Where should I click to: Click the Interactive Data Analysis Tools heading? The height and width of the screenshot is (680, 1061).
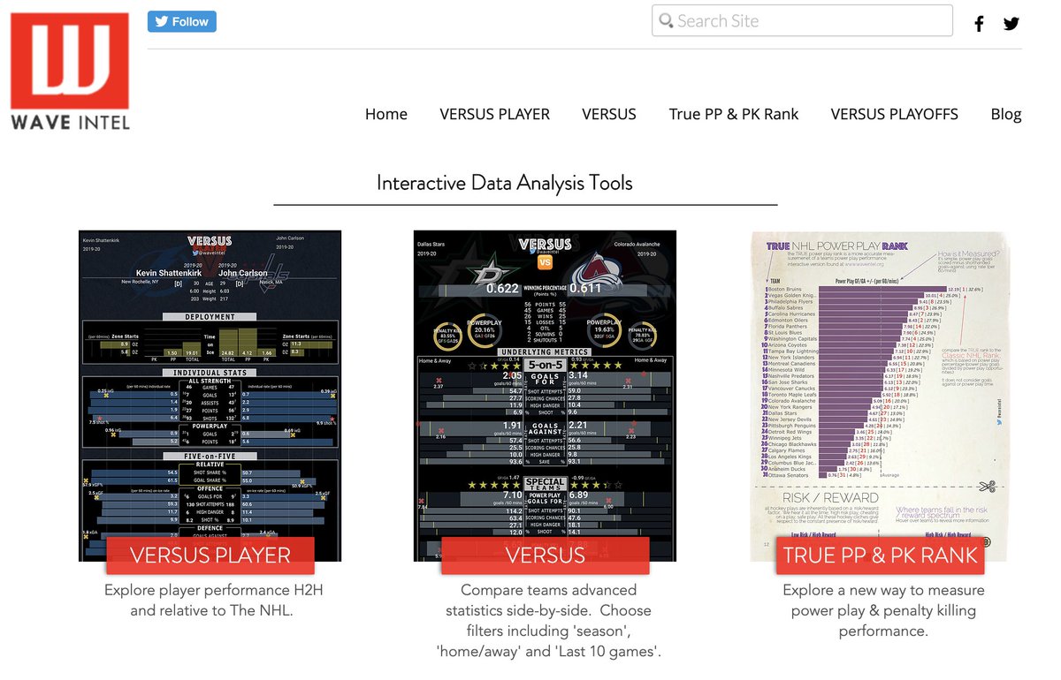coord(505,183)
